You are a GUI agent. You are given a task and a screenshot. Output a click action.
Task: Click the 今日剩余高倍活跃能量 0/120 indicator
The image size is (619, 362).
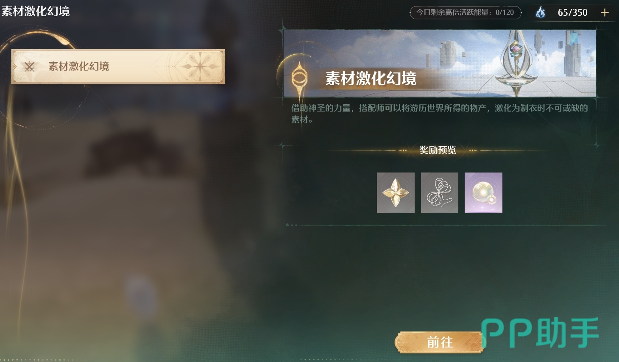click(465, 12)
